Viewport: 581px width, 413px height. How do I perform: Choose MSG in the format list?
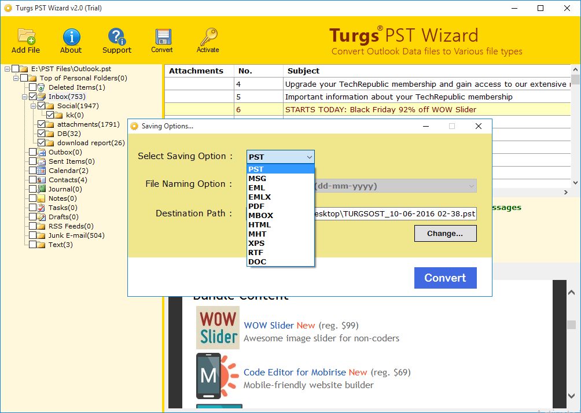pos(281,179)
